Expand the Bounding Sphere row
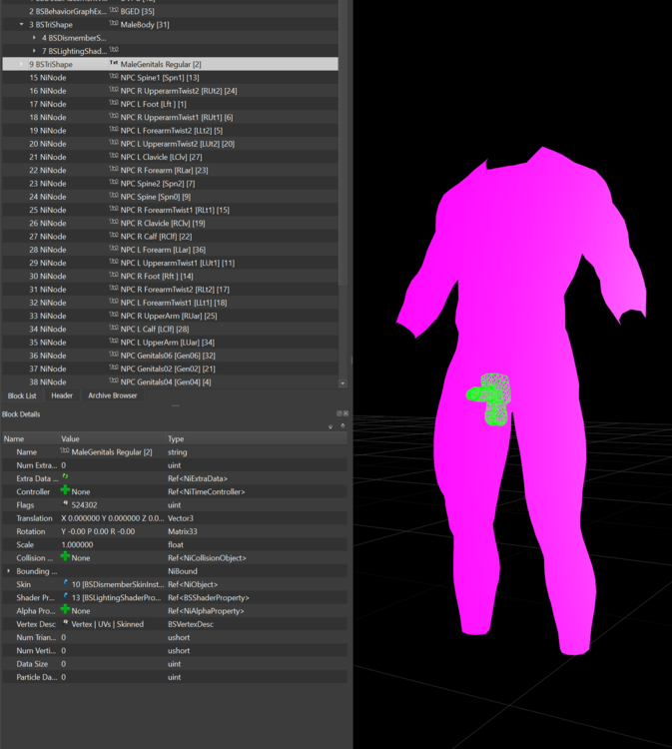The width and height of the screenshot is (672, 749). 9,571
